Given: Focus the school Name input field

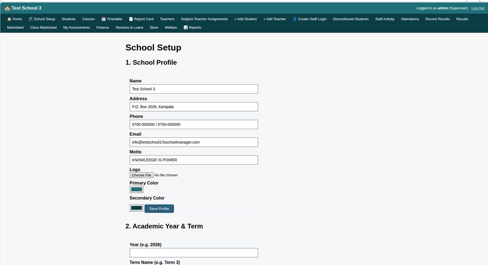Looking at the screenshot, I should tap(194, 89).
